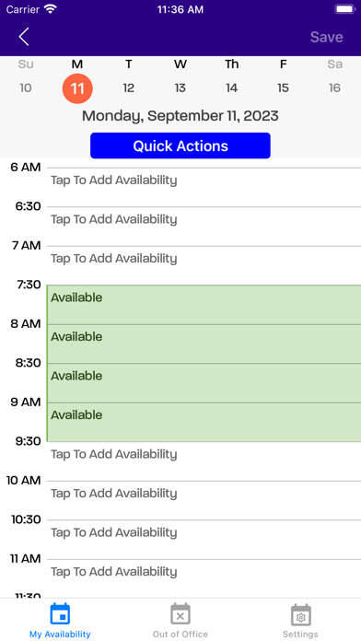Tap the Save button
This screenshot has height=641, width=361.
(326, 37)
